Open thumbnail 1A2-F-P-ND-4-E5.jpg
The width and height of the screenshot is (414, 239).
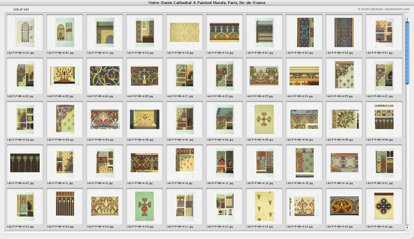tap(145, 76)
